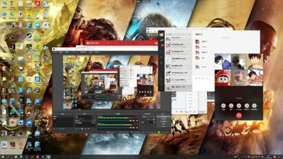Select the red helmet cartoon participant thumbnail
Image resolution: width=283 pixels, height=159 pixels.
tap(223, 78)
